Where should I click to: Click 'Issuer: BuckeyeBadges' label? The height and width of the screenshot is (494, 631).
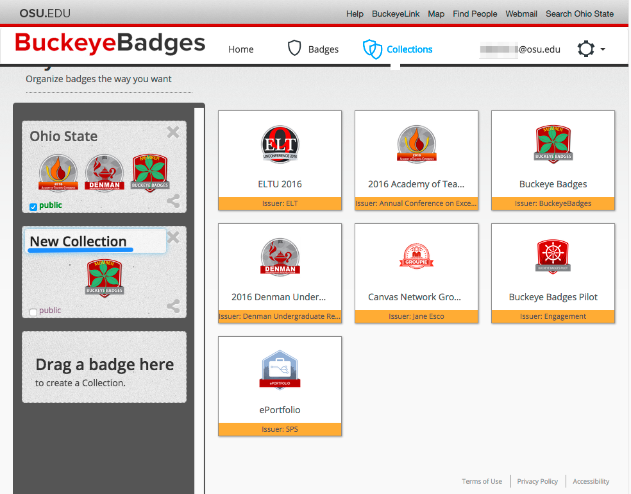(x=553, y=203)
